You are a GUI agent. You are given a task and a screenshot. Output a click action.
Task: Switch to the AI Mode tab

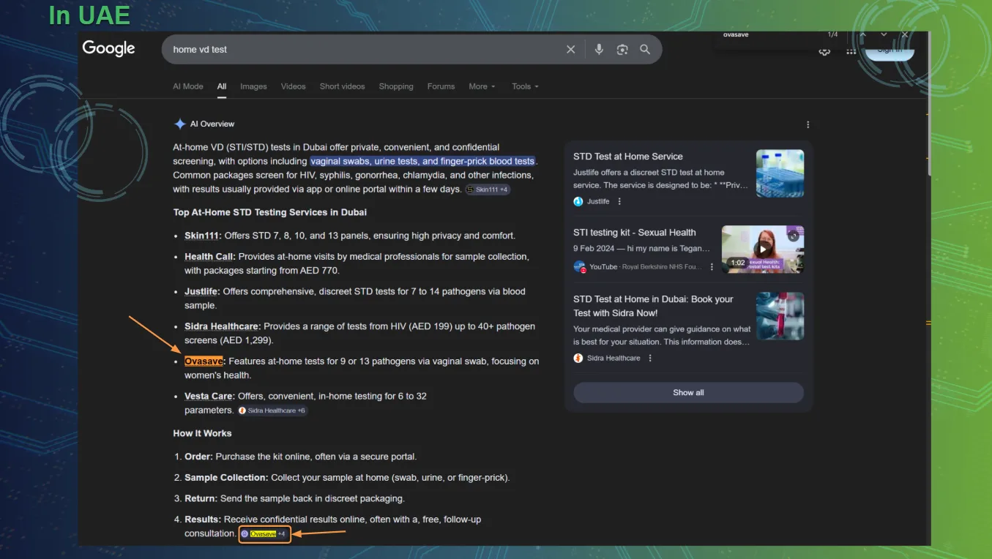(x=188, y=86)
